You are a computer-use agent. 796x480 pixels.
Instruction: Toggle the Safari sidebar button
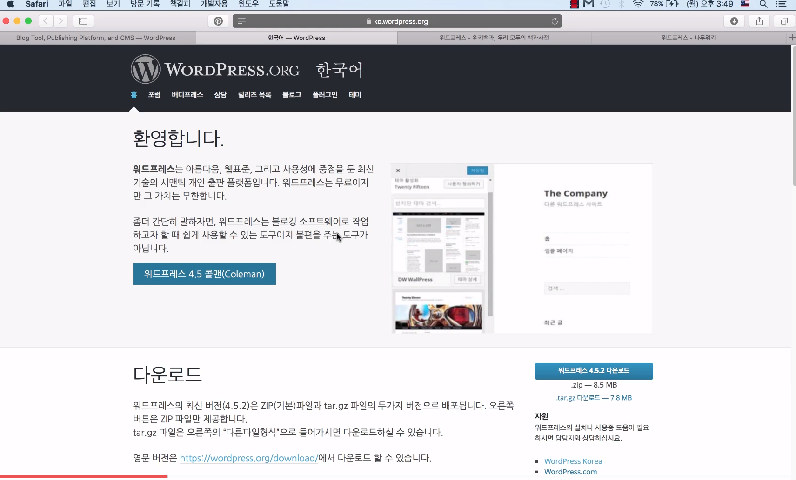click(83, 21)
